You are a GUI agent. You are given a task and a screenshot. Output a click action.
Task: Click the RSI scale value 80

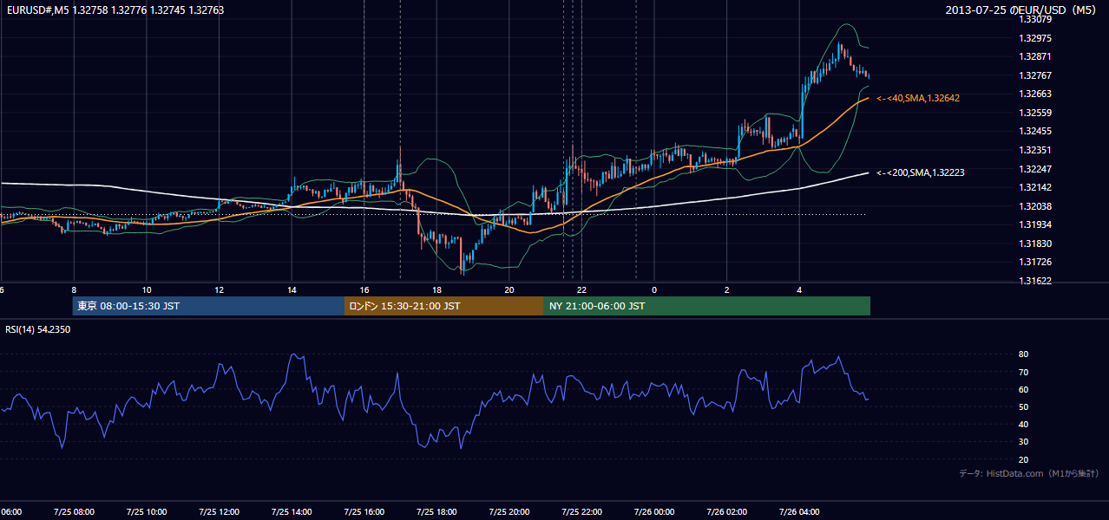pos(1023,354)
